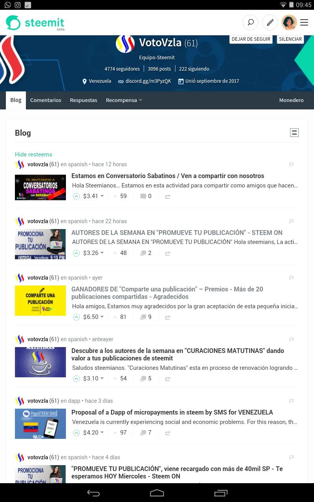
Task: Tap the Android home navigation button
Action: (x=157, y=493)
